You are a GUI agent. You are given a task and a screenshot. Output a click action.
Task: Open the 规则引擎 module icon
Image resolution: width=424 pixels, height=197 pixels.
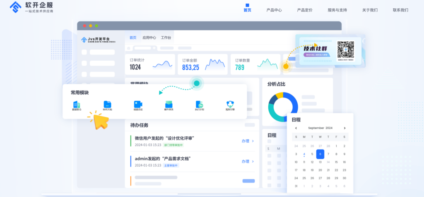tap(230, 104)
